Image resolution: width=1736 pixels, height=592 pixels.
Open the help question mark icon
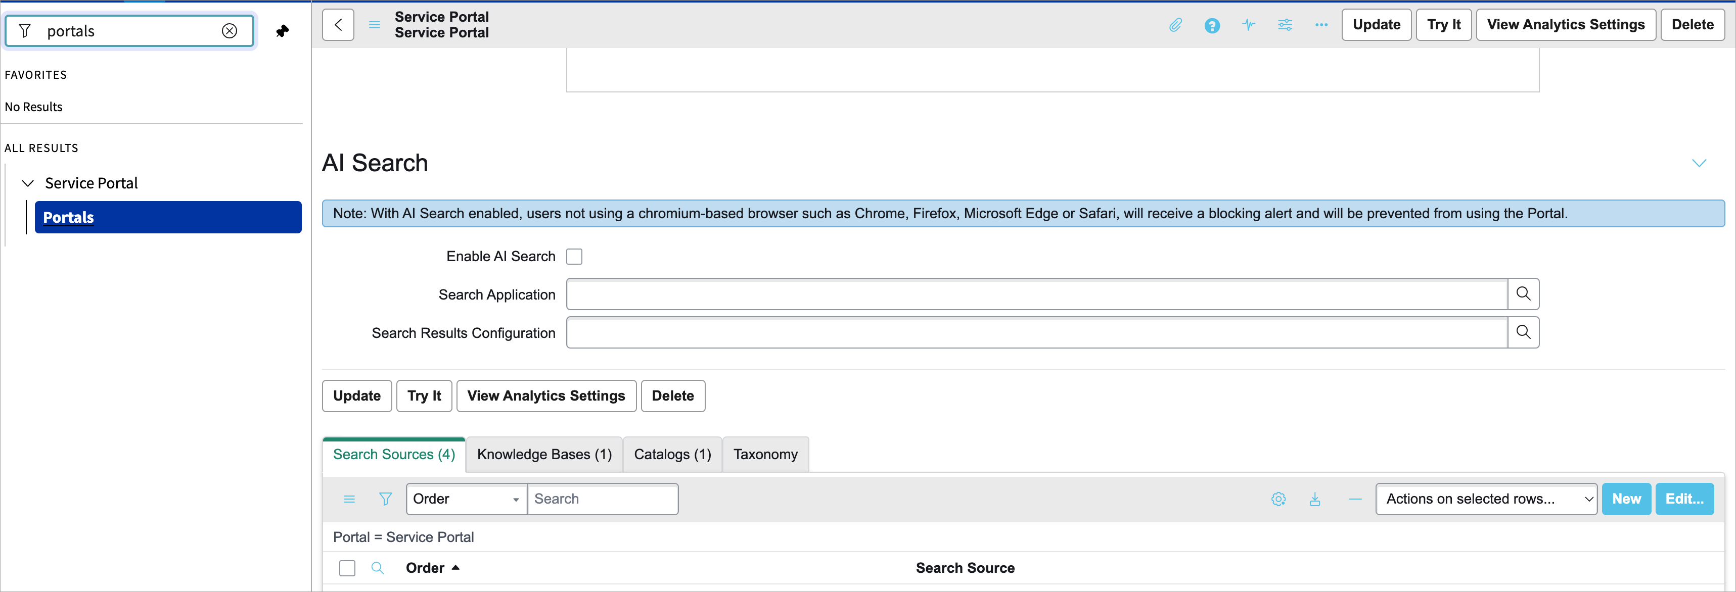(1212, 26)
